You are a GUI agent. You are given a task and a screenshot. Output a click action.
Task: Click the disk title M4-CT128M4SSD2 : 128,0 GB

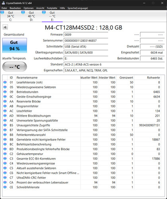[83, 27]
